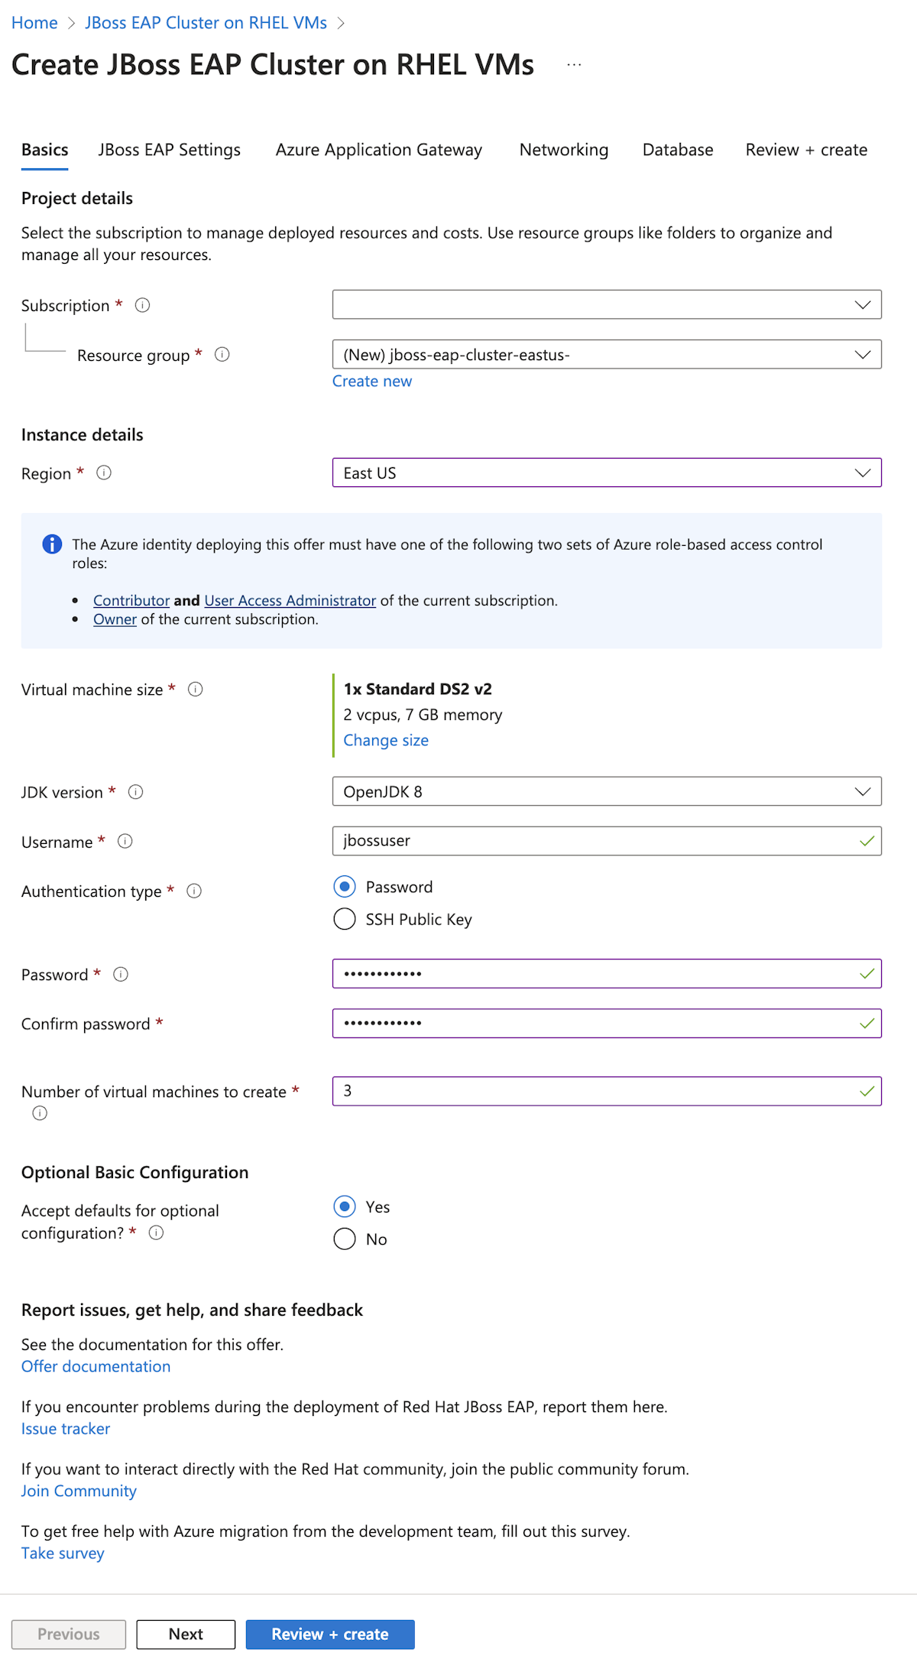Open the Virtual machine size info icon
917x1672 pixels.
coord(196,689)
